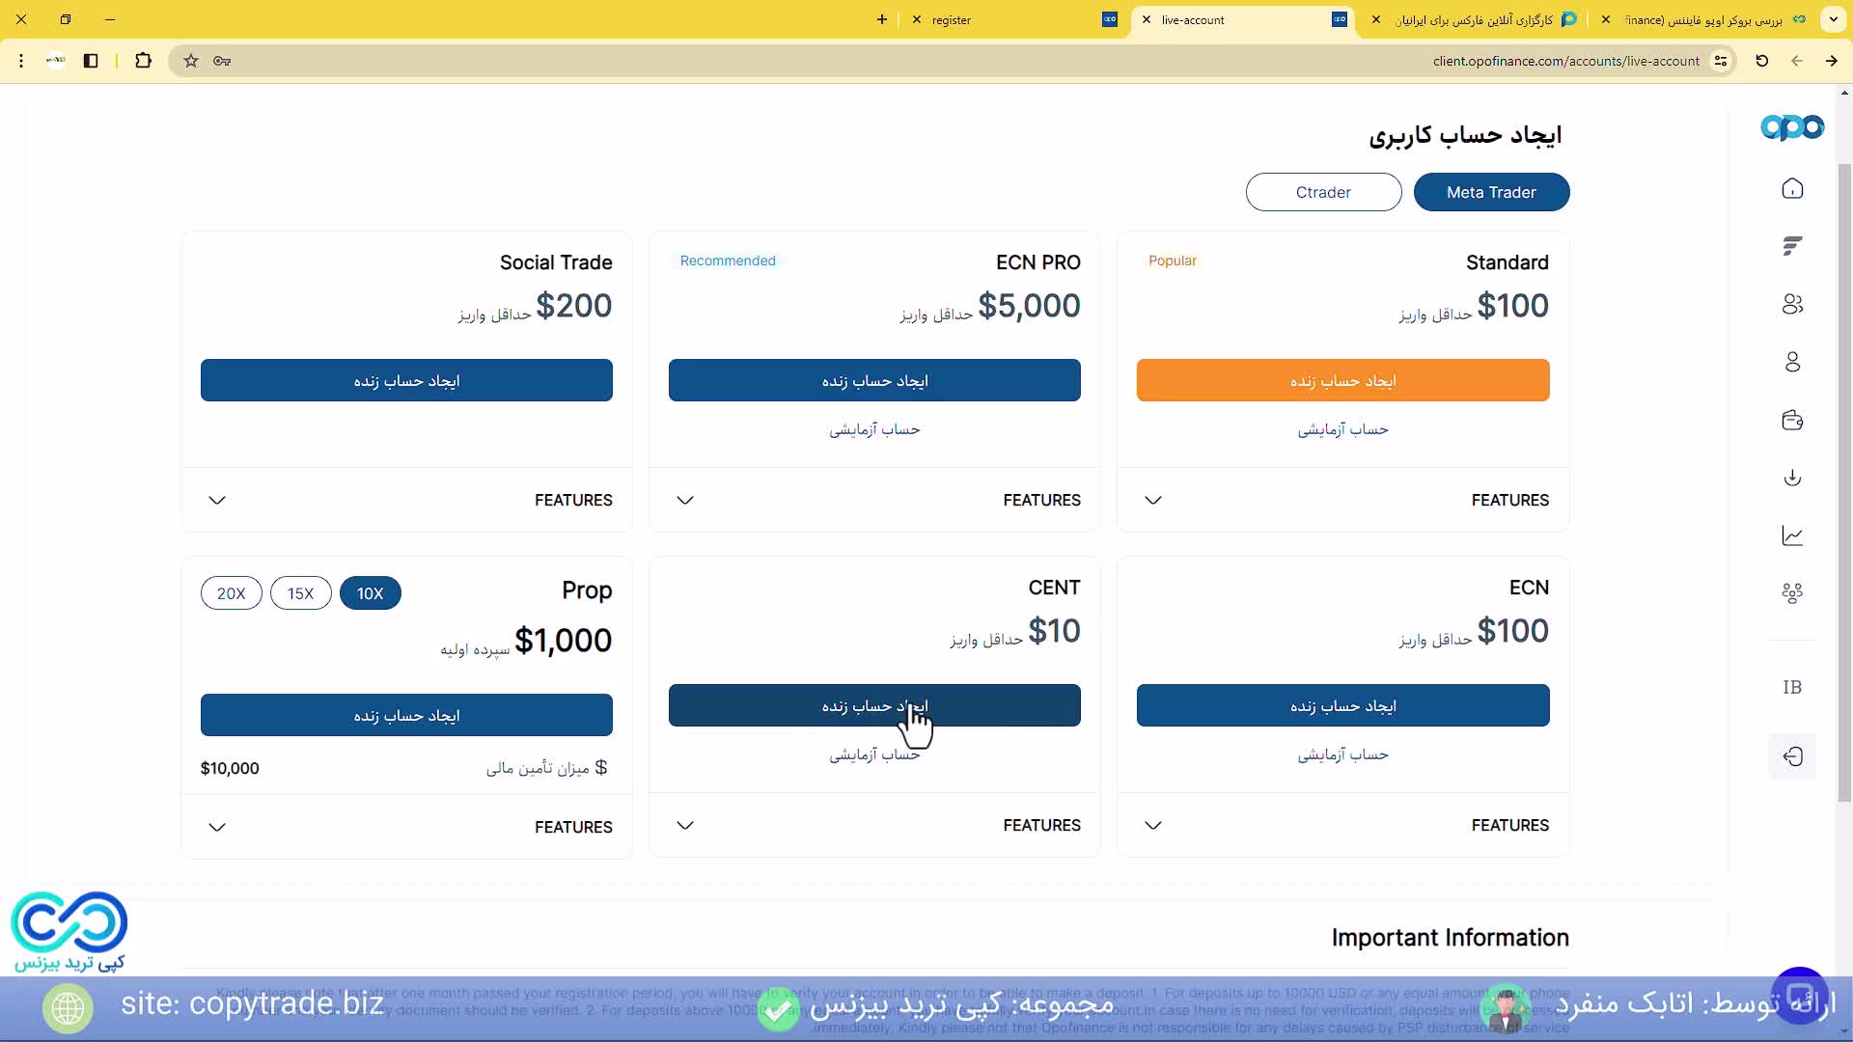Click the wallet icon in the sidebar
Viewport: 1853px width, 1042px height.
(x=1793, y=420)
